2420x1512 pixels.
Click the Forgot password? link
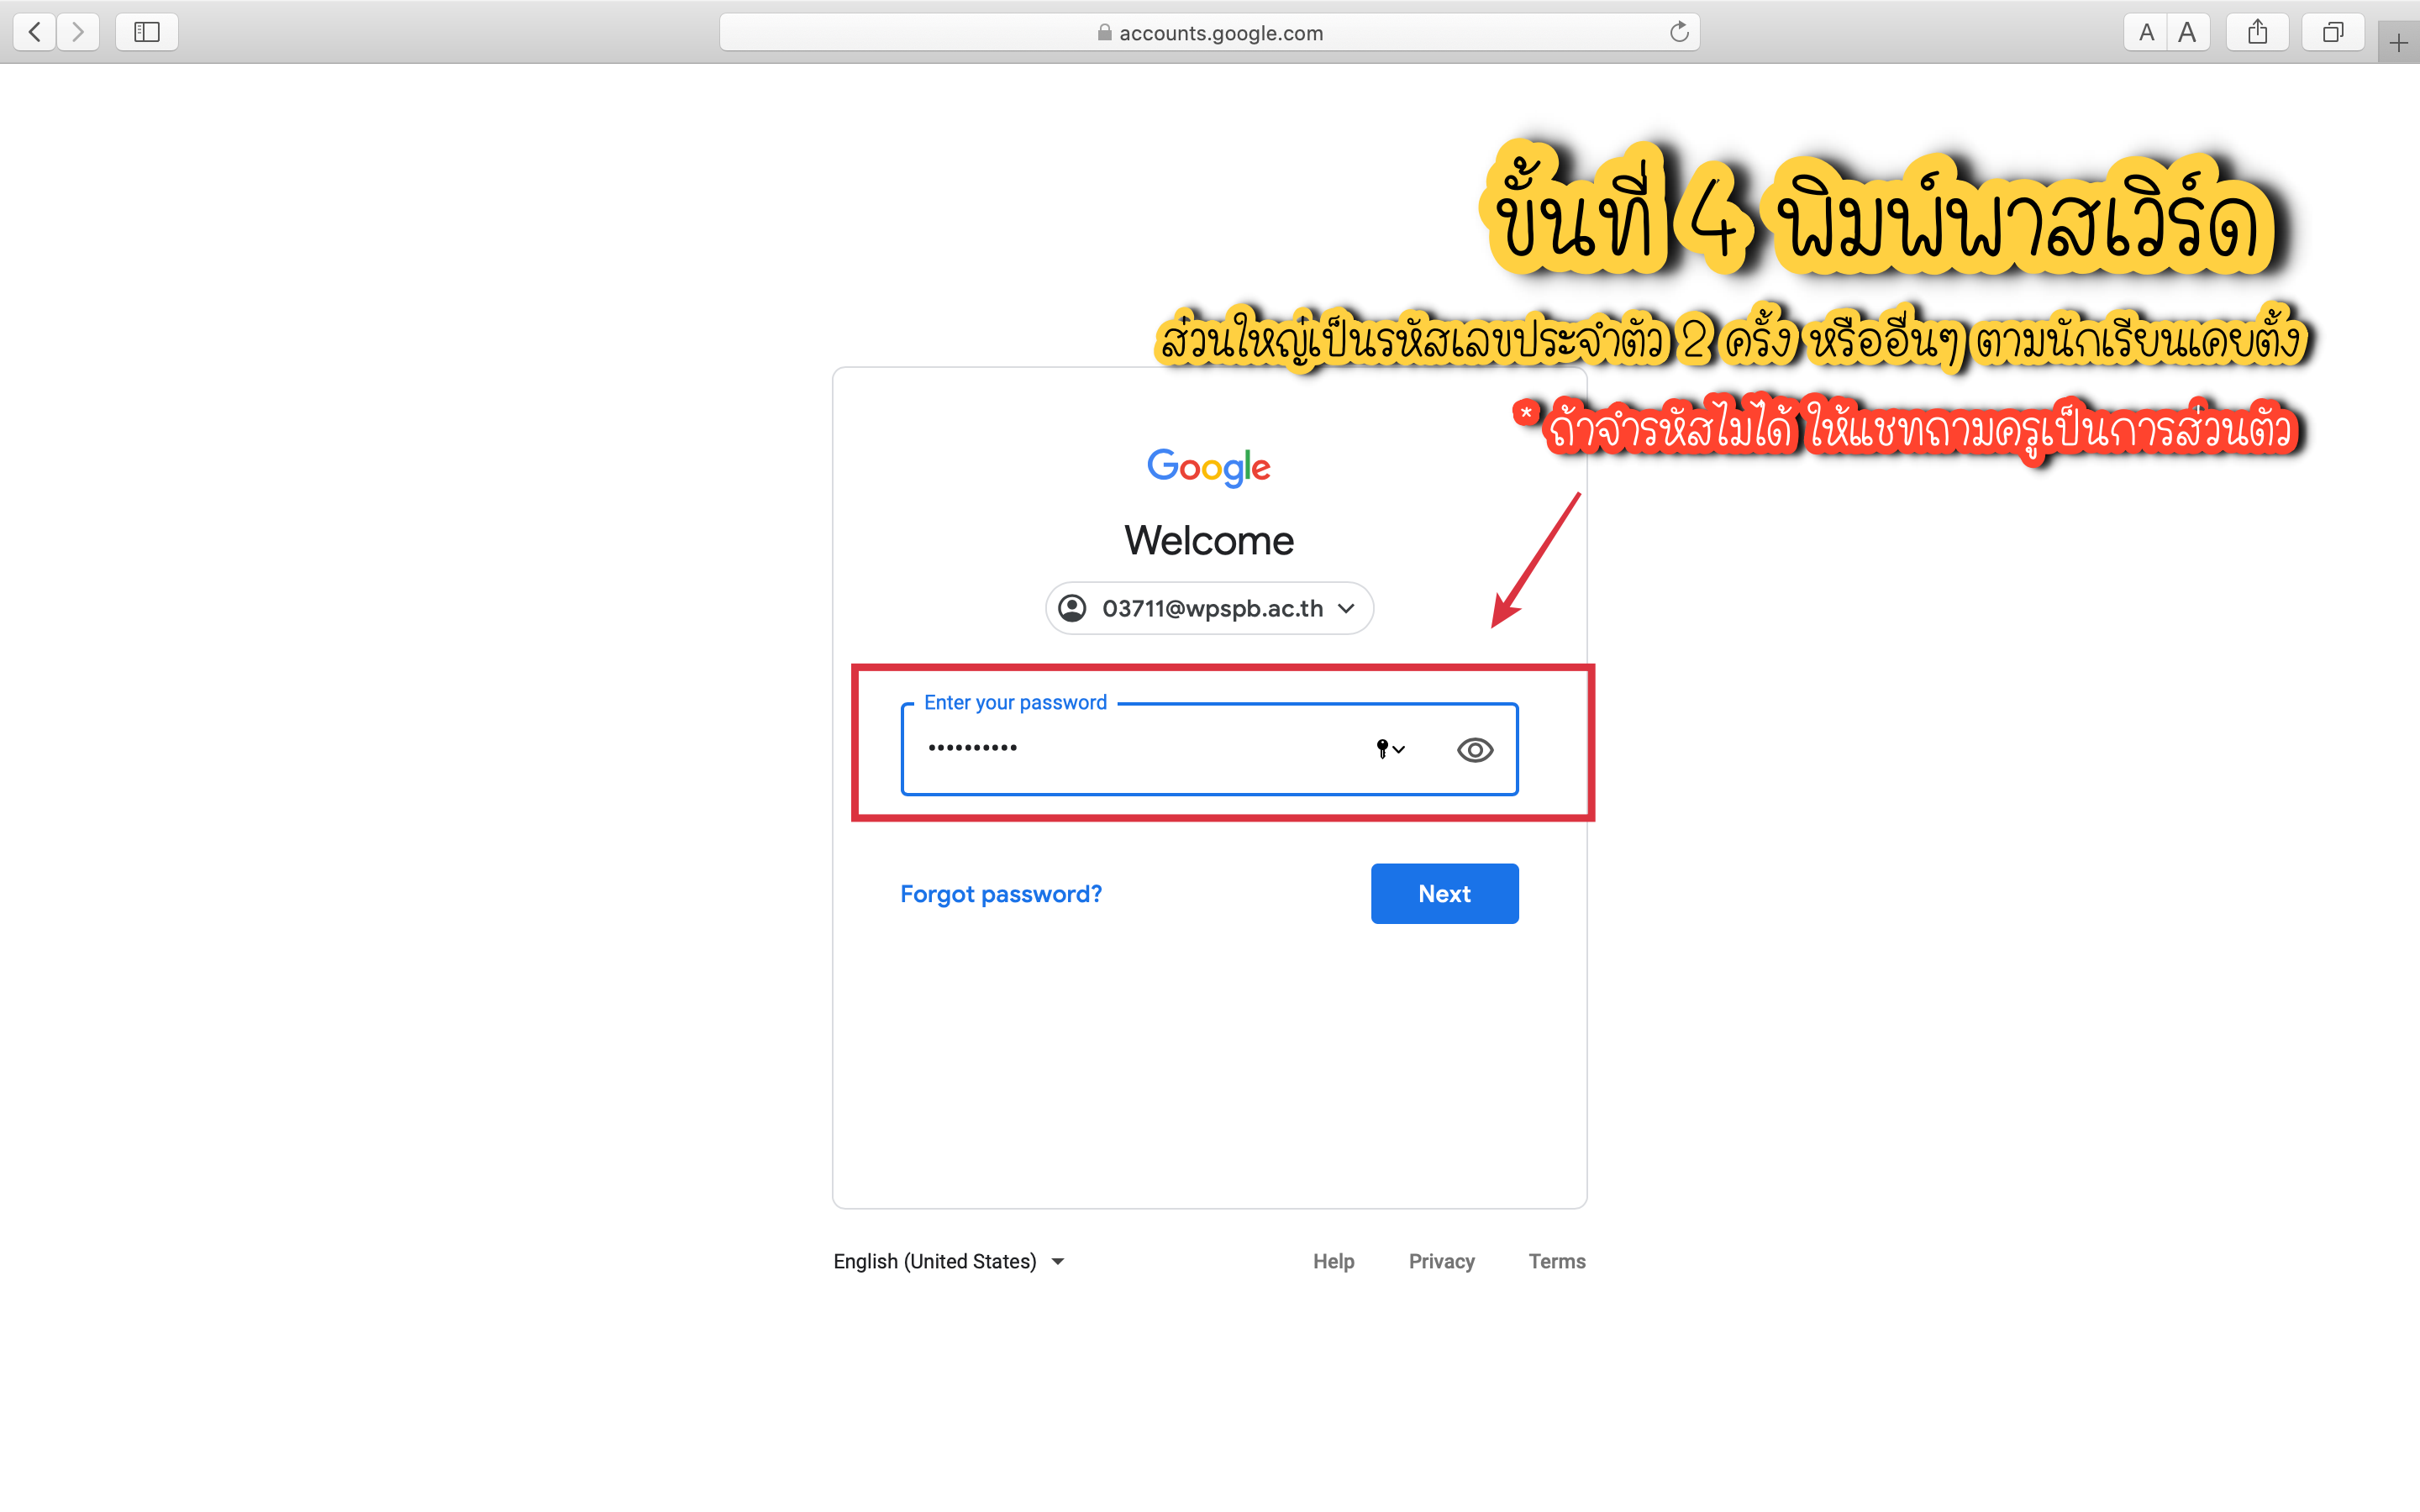(x=1000, y=893)
